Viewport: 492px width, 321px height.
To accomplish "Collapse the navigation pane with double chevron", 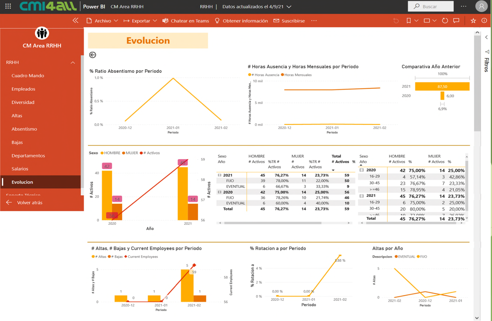I will pos(75,20).
